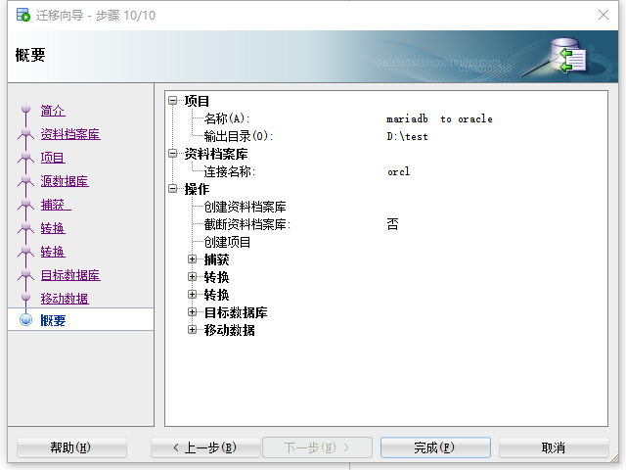Jump to the 项目 step in sidebar

pos(53,158)
